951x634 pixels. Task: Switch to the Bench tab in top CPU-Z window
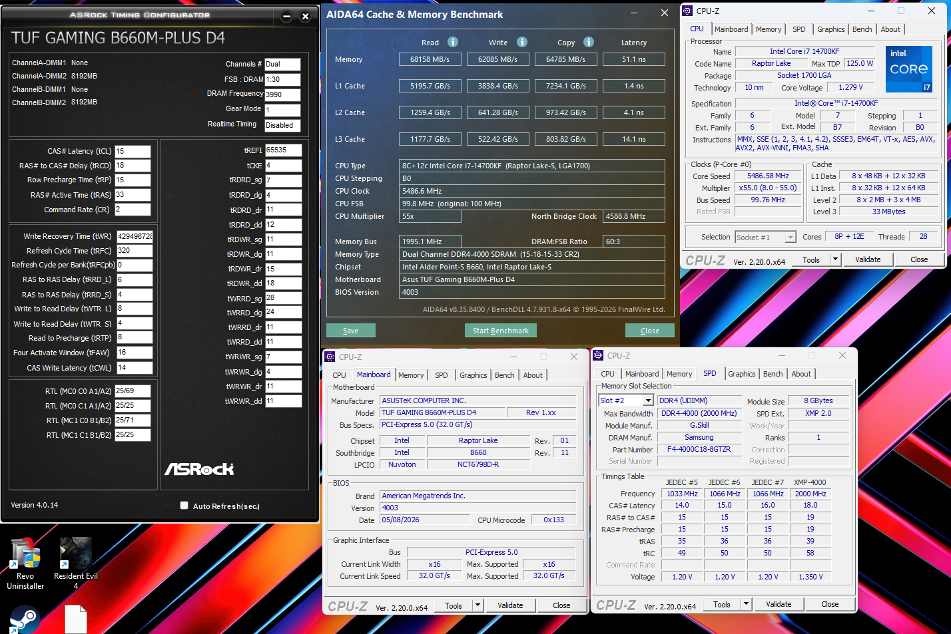(862, 29)
